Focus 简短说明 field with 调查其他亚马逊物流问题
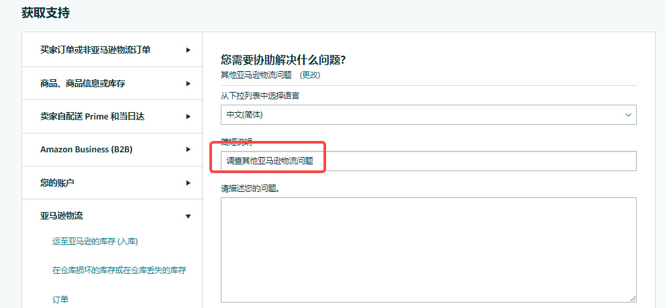Image resolution: width=665 pixels, height=308 pixels. (x=428, y=161)
